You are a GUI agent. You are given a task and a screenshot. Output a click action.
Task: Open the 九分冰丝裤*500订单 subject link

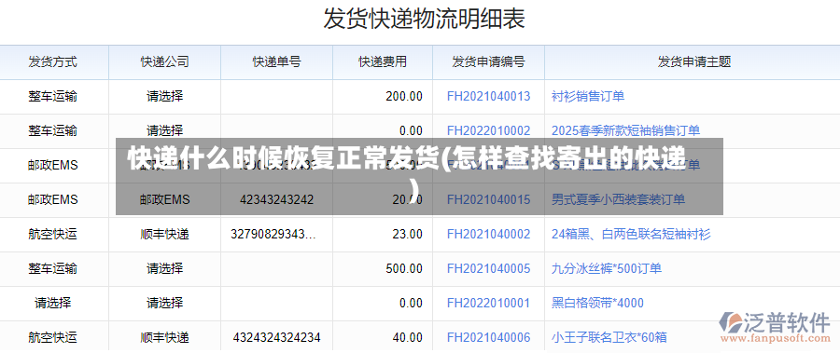[607, 268]
